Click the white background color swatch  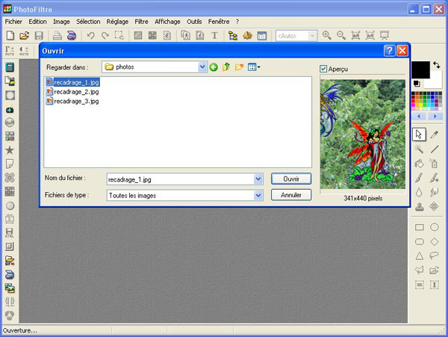tap(435, 81)
